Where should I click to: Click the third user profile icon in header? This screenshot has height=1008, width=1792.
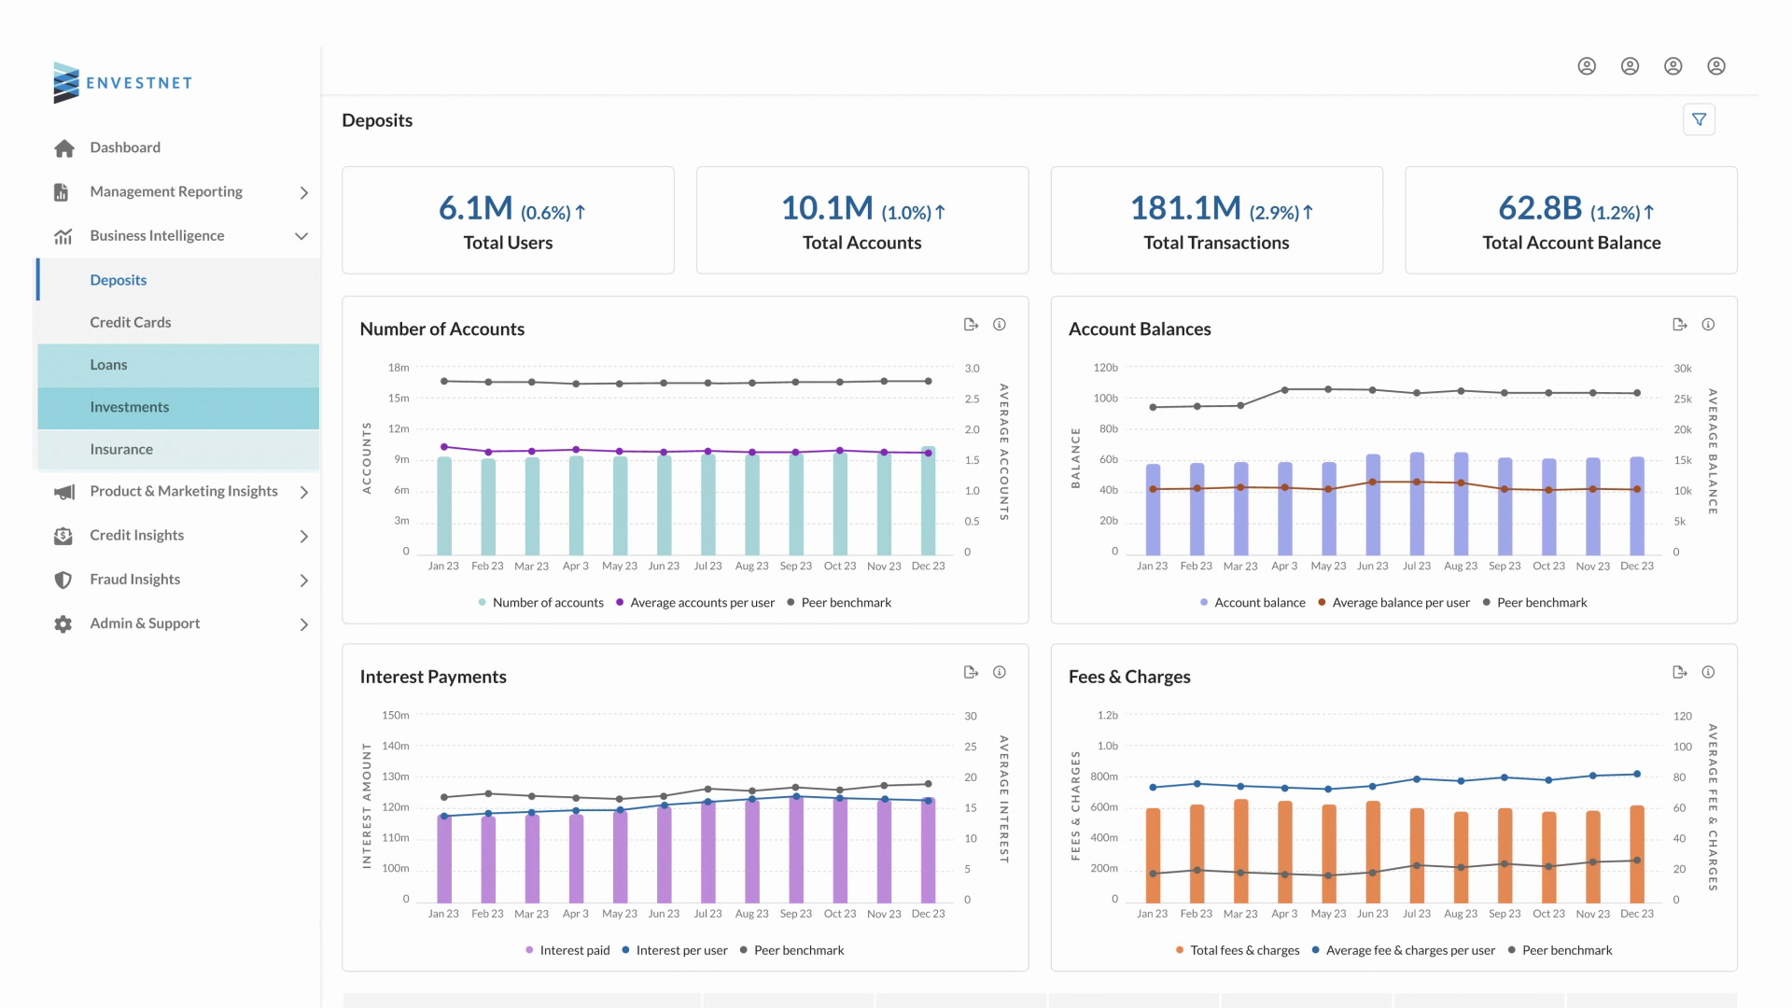(x=1673, y=66)
